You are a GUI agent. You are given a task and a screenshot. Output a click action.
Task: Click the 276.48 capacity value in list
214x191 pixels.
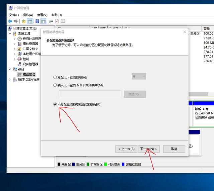point(208,61)
